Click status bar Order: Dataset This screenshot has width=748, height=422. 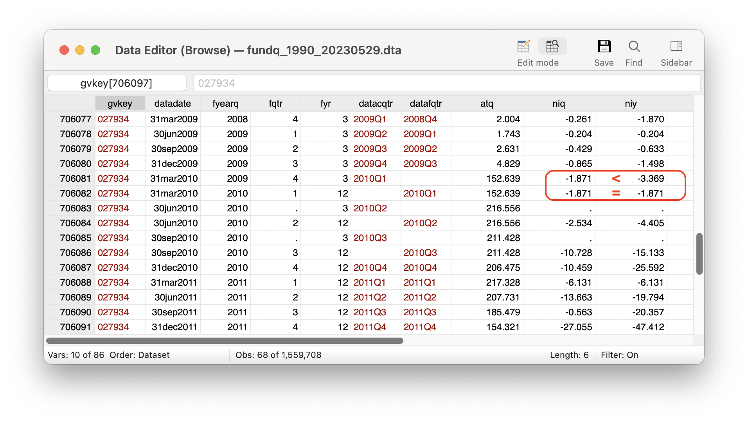click(x=140, y=355)
